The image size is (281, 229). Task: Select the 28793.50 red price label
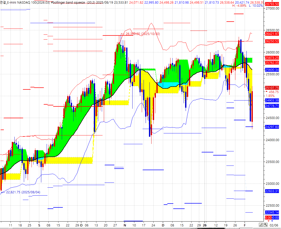pos(272,4)
